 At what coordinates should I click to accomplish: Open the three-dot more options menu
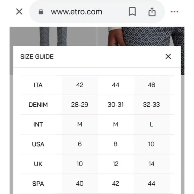175,12
